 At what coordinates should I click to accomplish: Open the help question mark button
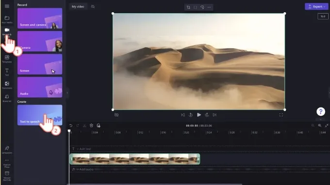click(321, 112)
